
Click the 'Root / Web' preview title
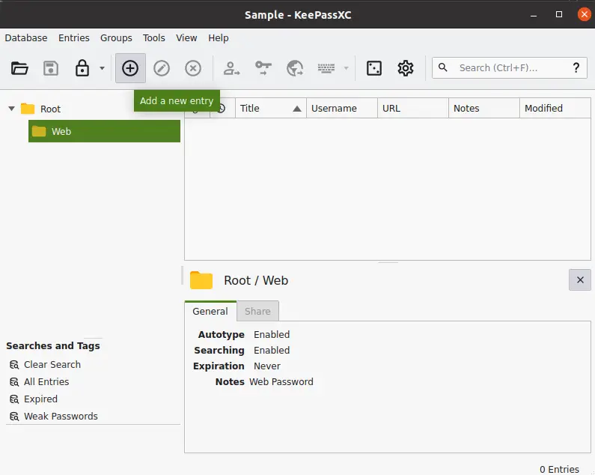[x=256, y=280]
